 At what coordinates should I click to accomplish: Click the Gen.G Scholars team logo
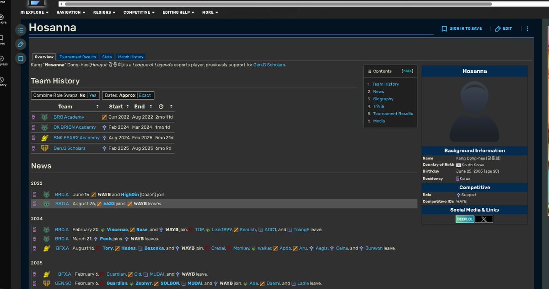[x=45, y=148]
